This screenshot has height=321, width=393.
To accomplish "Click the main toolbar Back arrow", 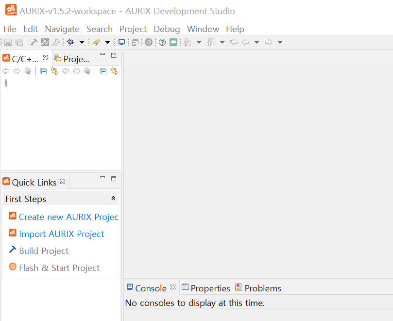I will (245, 42).
